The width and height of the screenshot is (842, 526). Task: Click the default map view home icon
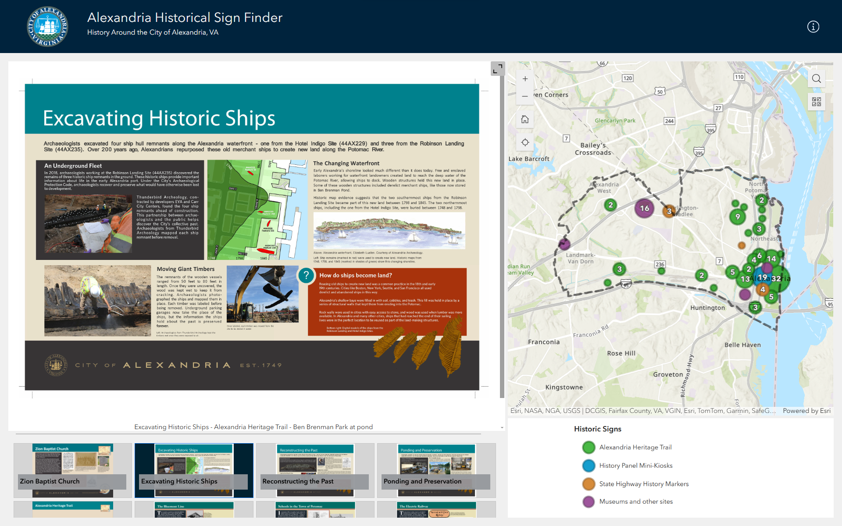point(525,119)
